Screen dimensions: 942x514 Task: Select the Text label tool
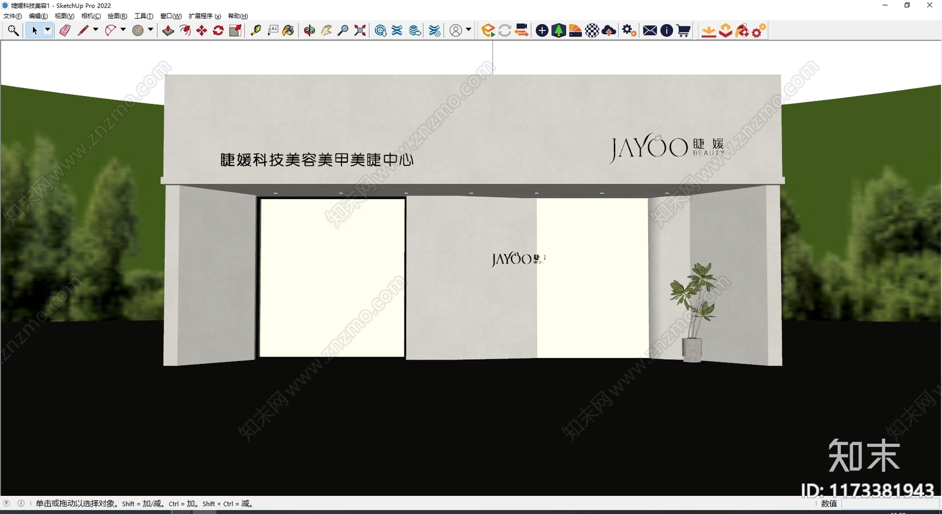tap(273, 31)
